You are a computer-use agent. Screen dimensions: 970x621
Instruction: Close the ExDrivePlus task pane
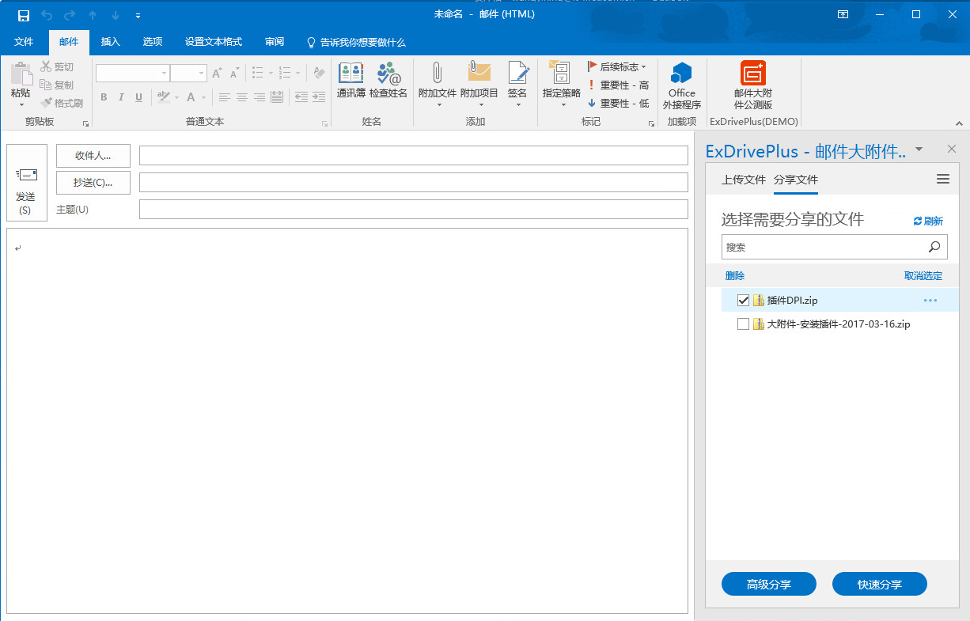[x=952, y=149]
